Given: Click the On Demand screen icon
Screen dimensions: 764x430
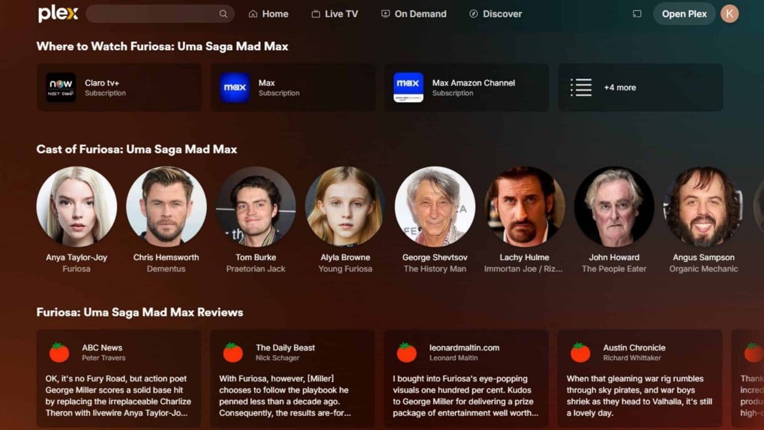Looking at the screenshot, I should pos(385,13).
